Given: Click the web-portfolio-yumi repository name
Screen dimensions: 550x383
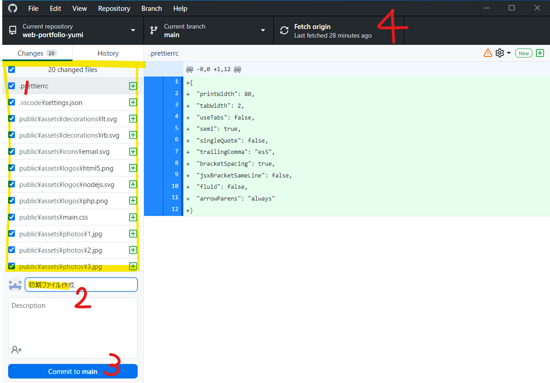Looking at the screenshot, I should click(53, 35).
